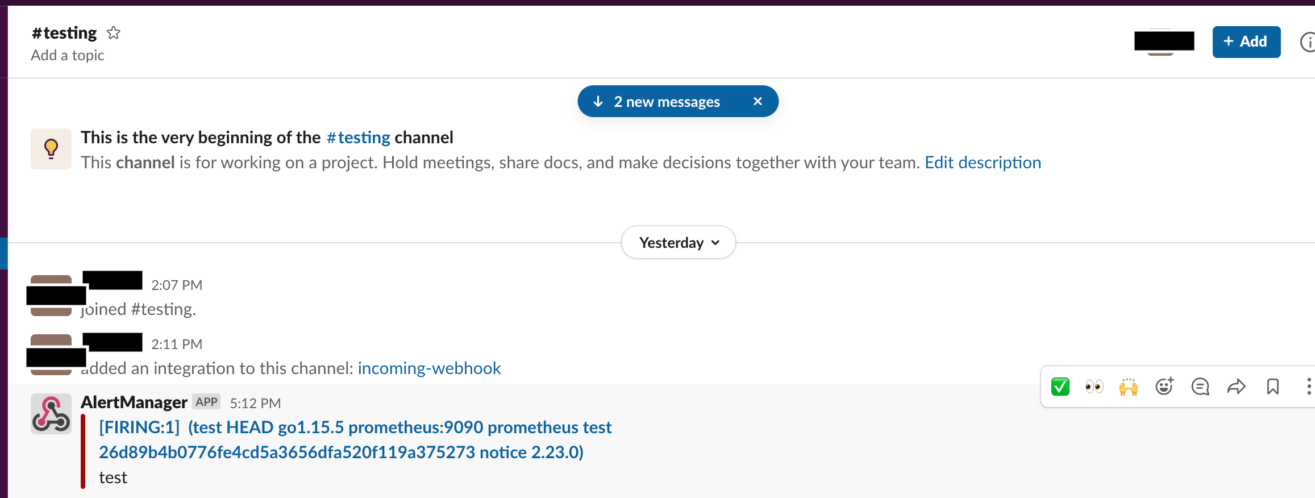Star the #testing channel

pos(114,33)
